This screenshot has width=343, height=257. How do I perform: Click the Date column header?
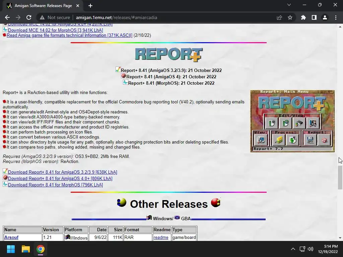tap(98, 230)
